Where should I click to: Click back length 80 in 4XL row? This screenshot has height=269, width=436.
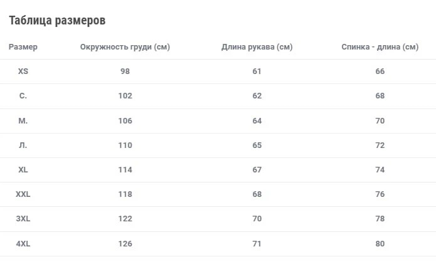380,243
